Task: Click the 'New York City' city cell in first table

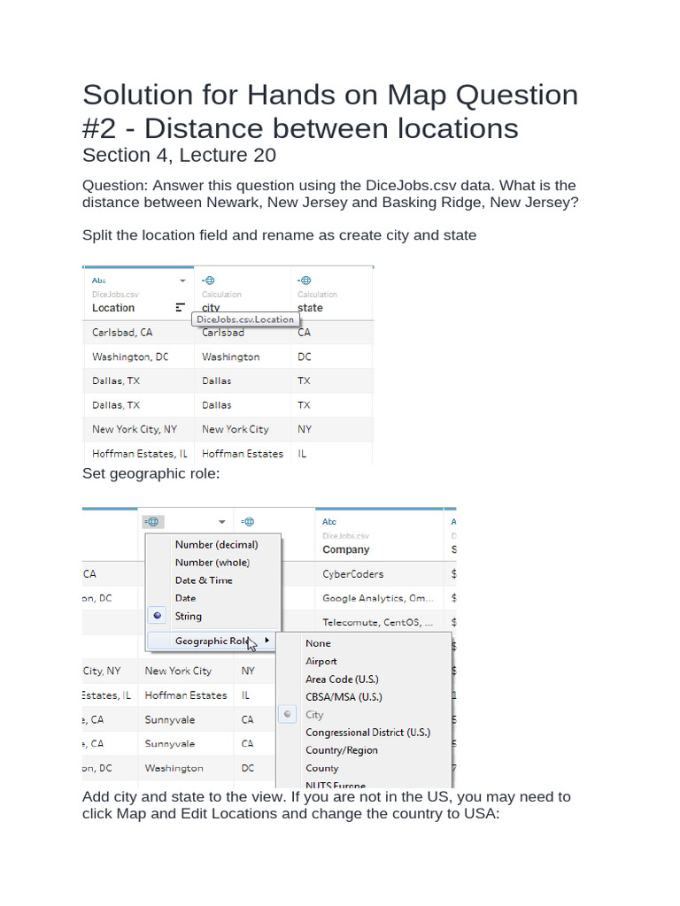Action: 236,429
